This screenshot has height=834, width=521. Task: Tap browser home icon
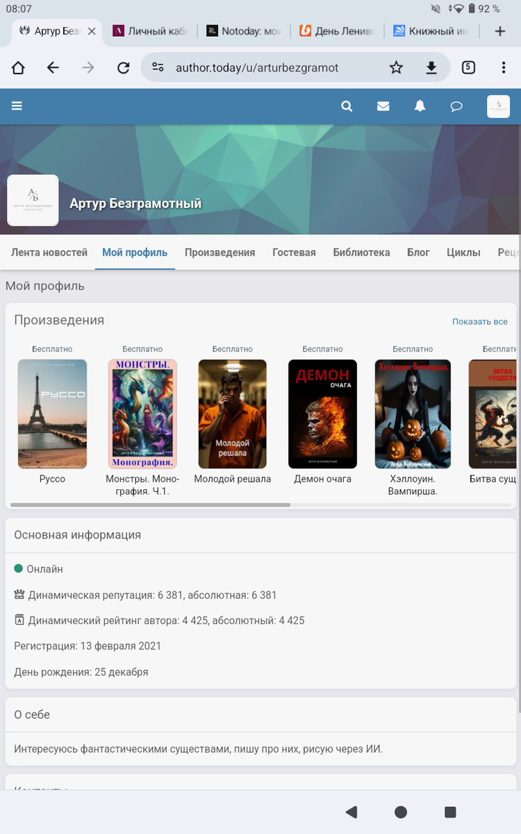(18, 67)
